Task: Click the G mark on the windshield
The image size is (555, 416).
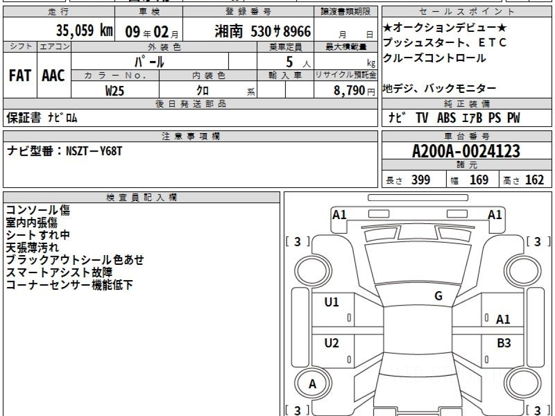Action: coord(438,296)
